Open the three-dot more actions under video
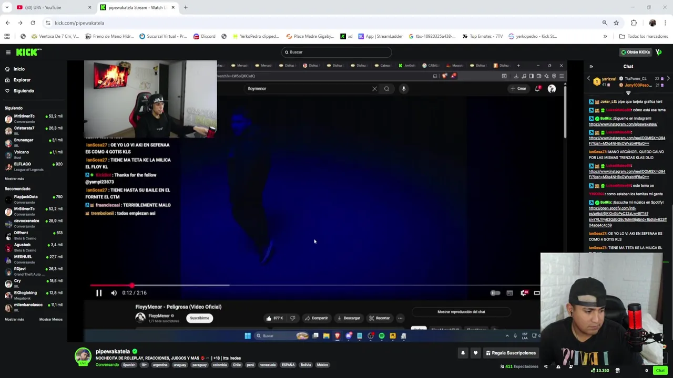Image resolution: width=673 pixels, height=378 pixels. [400, 318]
